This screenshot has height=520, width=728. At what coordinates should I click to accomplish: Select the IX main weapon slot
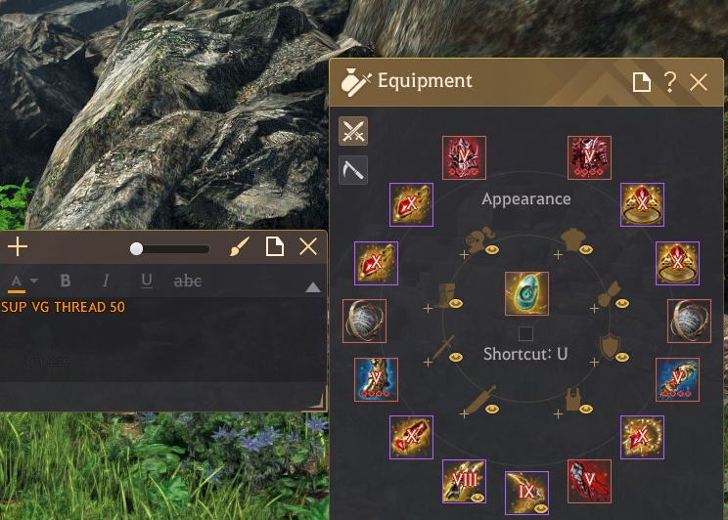pyautogui.click(x=526, y=493)
